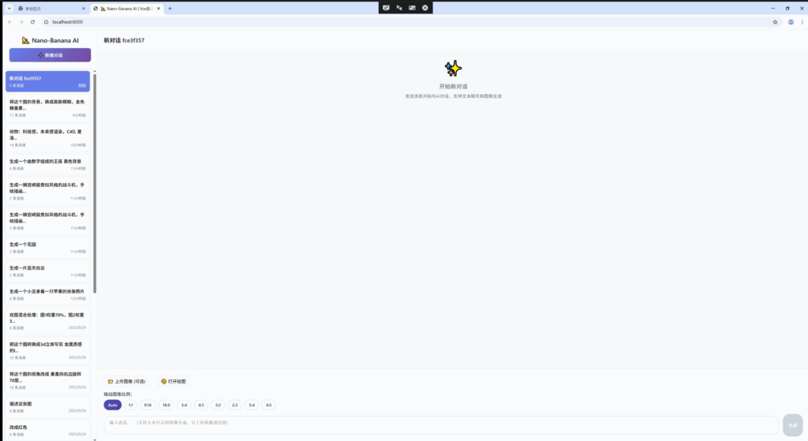
Task: Set image ratio to 1:1
Action: pyautogui.click(x=130, y=405)
